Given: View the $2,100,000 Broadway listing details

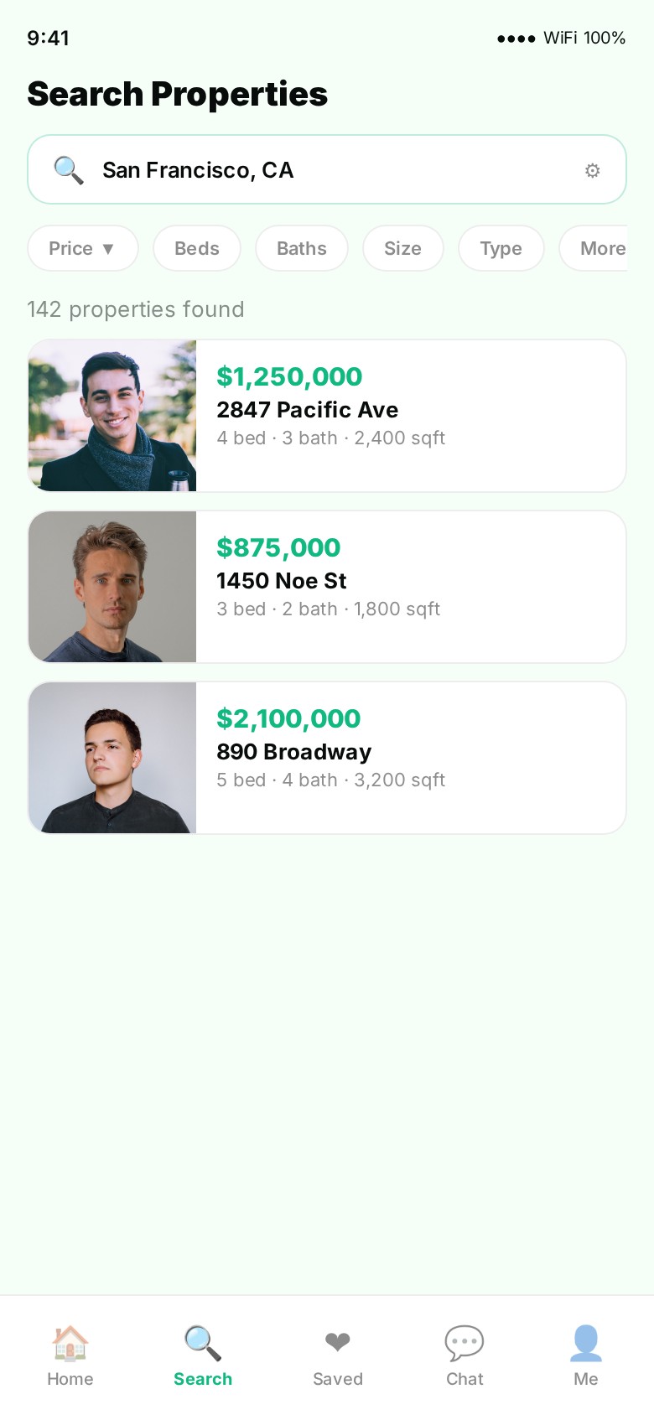Looking at the screenshot, I should click(411, 753).
